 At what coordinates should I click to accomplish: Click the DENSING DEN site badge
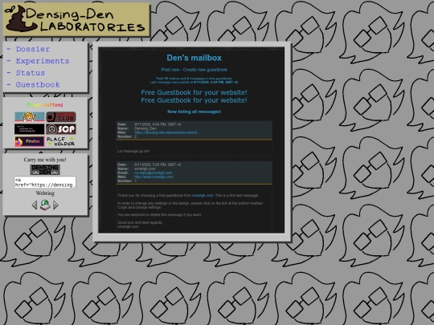tap(45, 169)
